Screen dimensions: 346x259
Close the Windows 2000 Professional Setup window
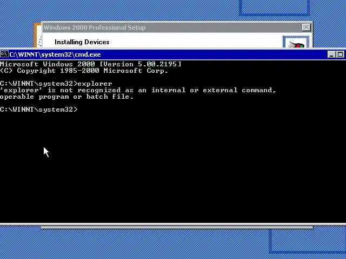(x=307, y=28)
